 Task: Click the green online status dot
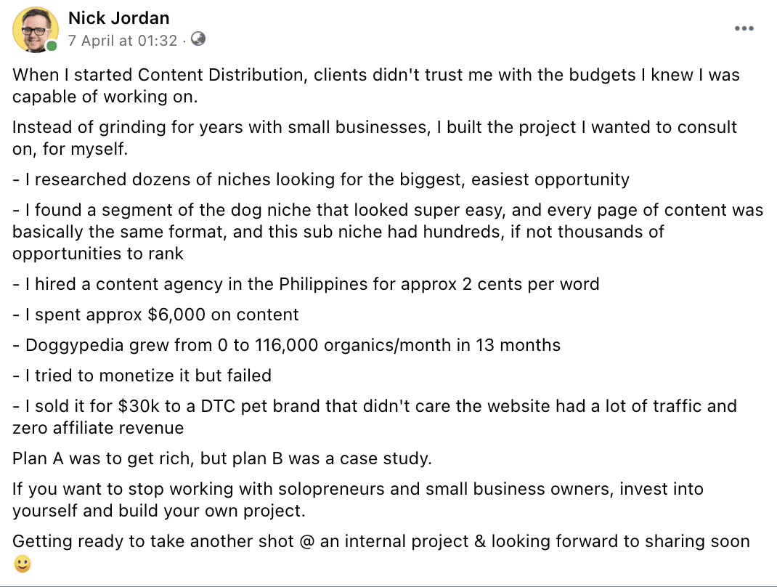(52, 46)
